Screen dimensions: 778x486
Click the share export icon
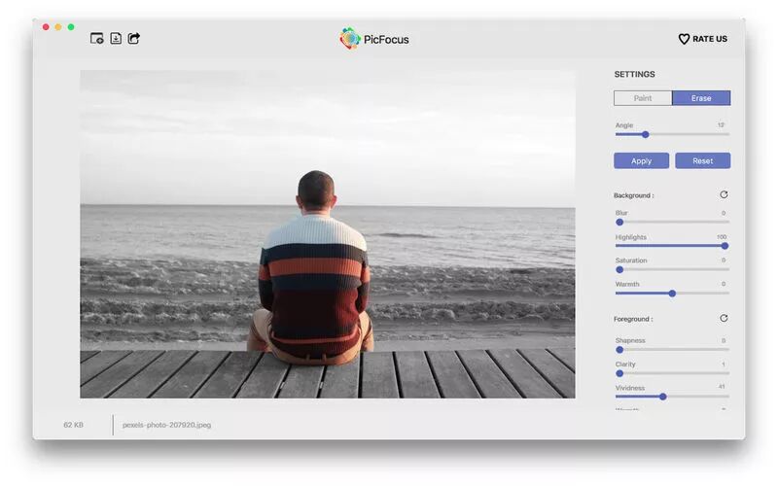(x=134, y=38)
